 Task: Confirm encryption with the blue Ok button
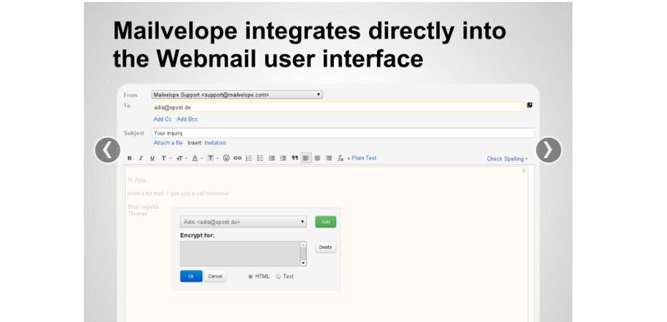click(191, 276)
